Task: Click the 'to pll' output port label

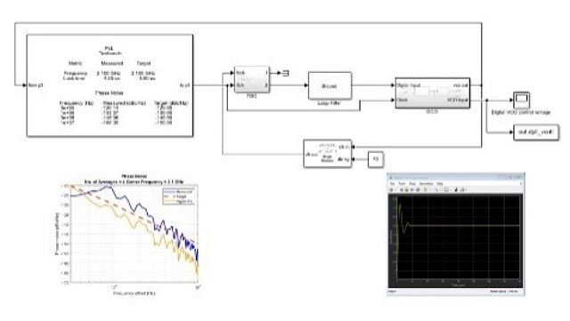Action: point(184,85)
